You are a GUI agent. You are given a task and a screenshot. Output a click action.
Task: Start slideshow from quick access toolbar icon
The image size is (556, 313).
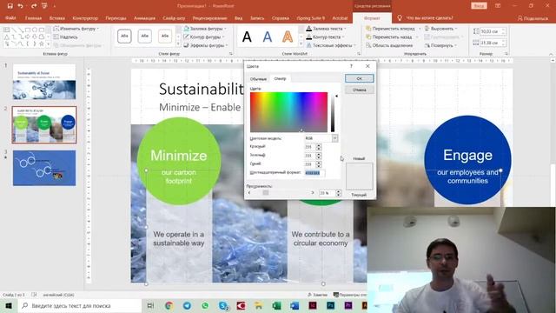44,6
